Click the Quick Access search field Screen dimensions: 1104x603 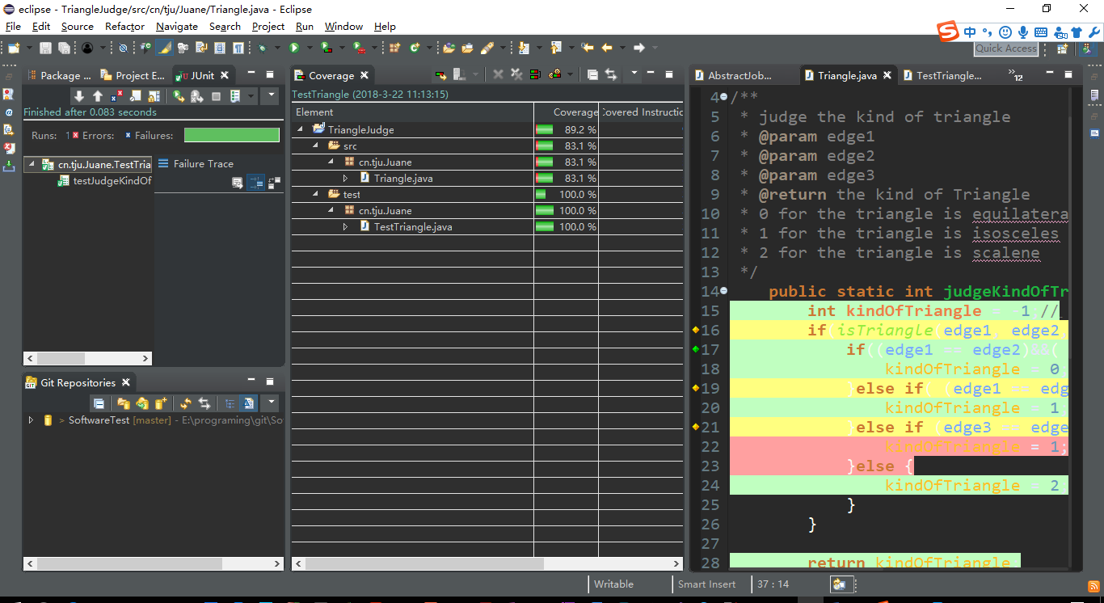coord(1005,48)
